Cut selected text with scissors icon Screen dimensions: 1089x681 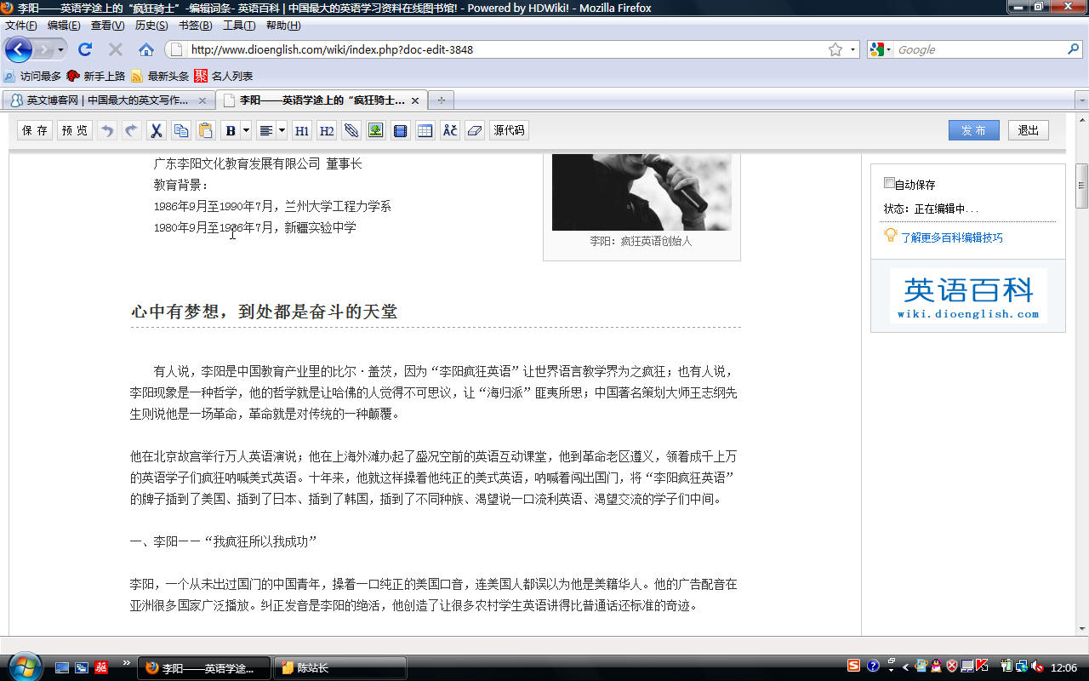click(156, 130)
